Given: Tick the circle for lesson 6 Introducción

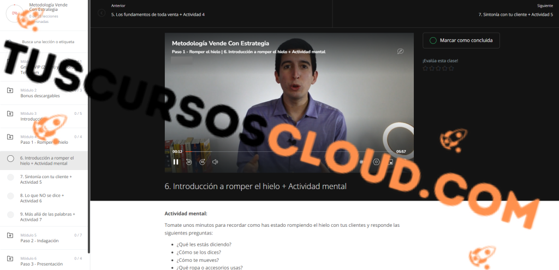Looking at the screenshot, I should pyautogui.click(x=11, y=158).
